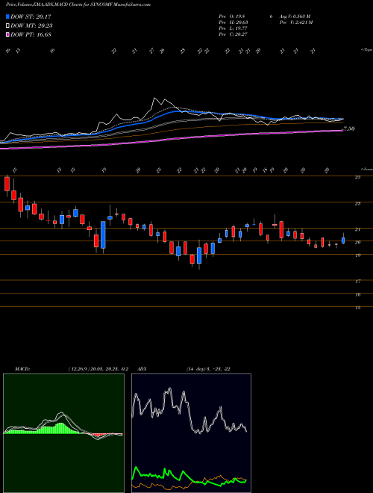Click the 7.50 EMA value label
This screenshot has height=493, width=373.
click(x=349, y=128)
